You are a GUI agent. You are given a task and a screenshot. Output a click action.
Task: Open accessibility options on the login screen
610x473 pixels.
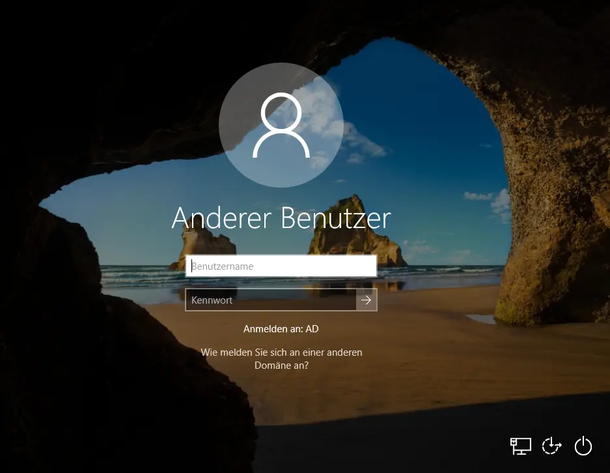[551, 446]
